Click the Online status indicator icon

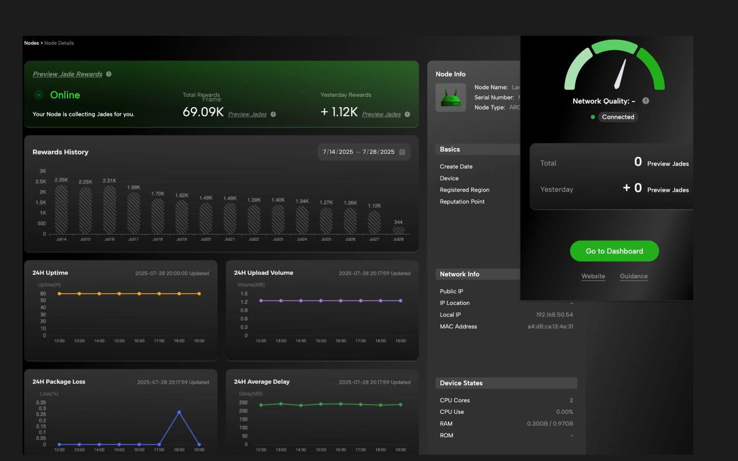(x=39, y=95)
